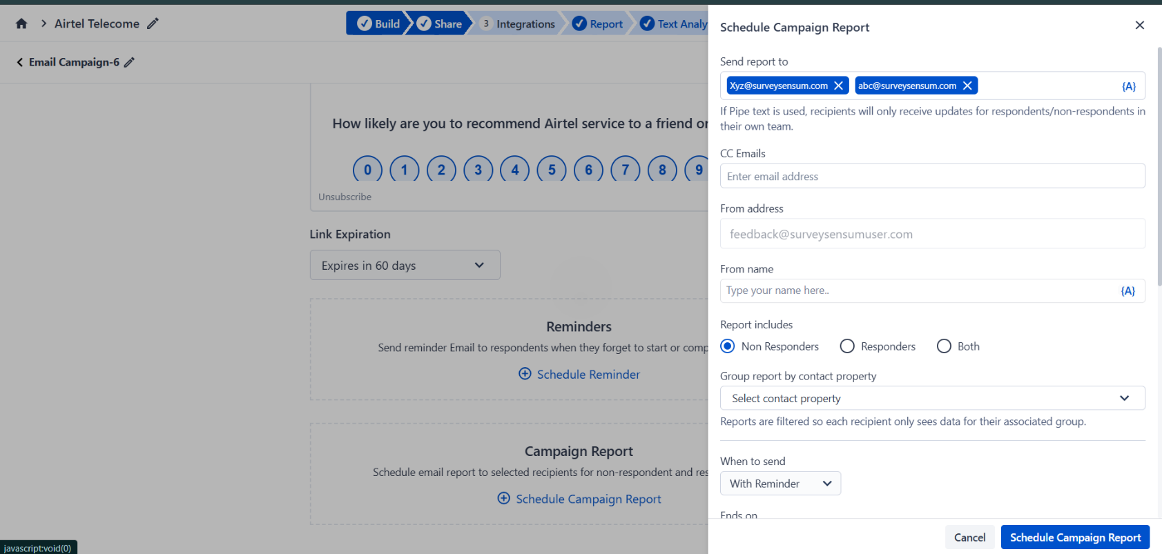Screen dimensions: 1162x554
Task: Remove abc@surveysensum.com recipient chip
Action: click(x=967, y=86)
